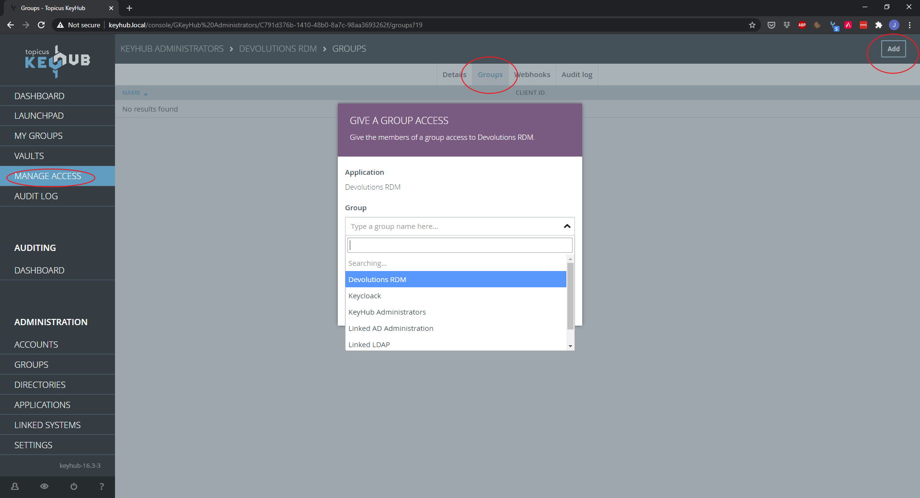This screenshot has height=498, width=920.
Task: Close the Groups - Topicus KeyHub tab
Action: tap(111, 8)
